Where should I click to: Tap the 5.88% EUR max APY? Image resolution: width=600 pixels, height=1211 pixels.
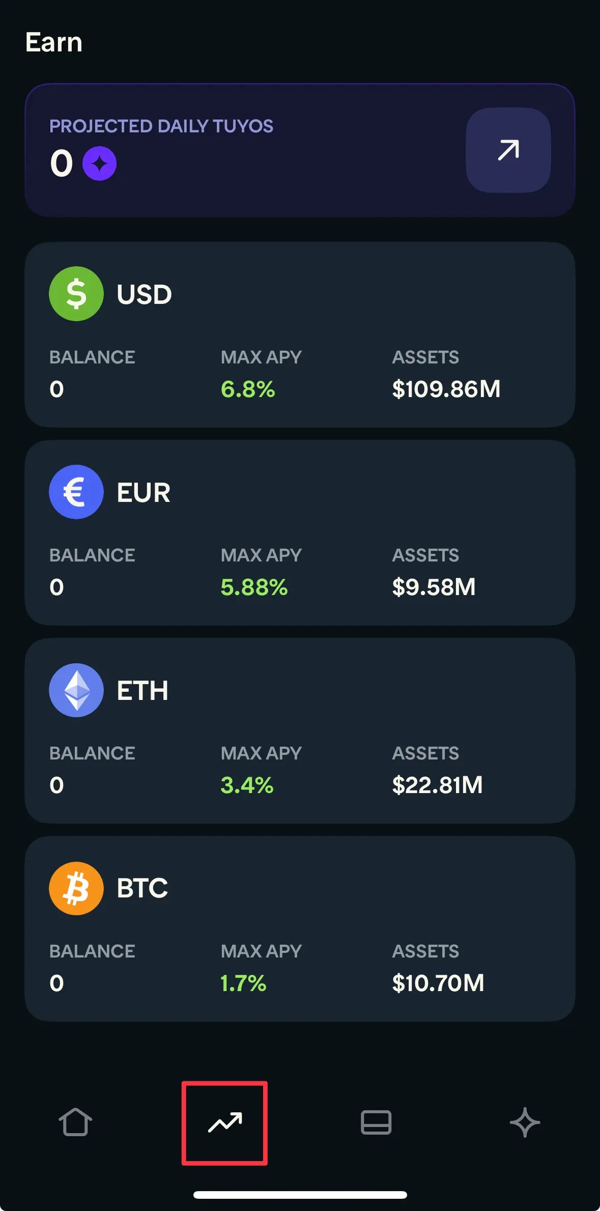[254, 587]
